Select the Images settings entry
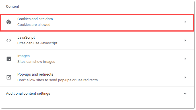The image size is (196, 110). click(x=97, y=59)
